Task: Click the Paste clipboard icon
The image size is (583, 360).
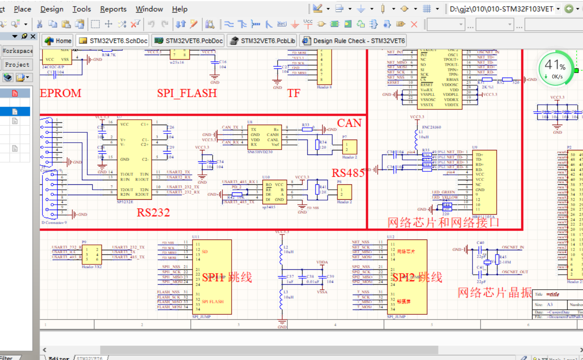Action: point(66,24)
